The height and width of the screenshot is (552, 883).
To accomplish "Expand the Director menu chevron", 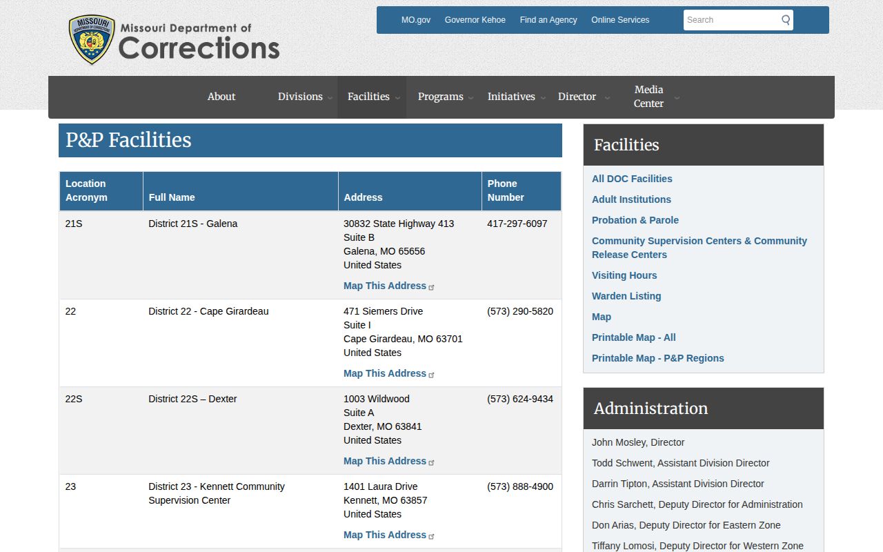I will click(607, 98).
